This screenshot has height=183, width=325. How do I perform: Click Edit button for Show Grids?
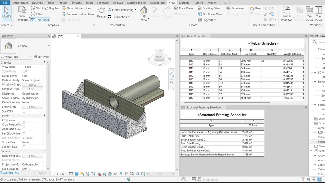pos(32,107)
